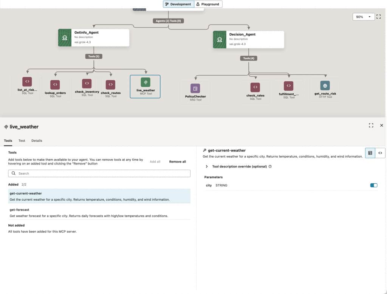Viewport: 387px width, 294px height.
Task: Click the get_route_risk label
Action: point(325,94)
